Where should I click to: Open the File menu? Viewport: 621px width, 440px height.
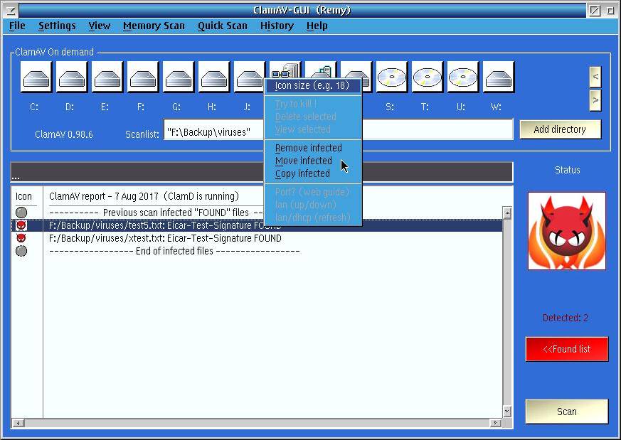pyautogui.click(x=17, y=26)
